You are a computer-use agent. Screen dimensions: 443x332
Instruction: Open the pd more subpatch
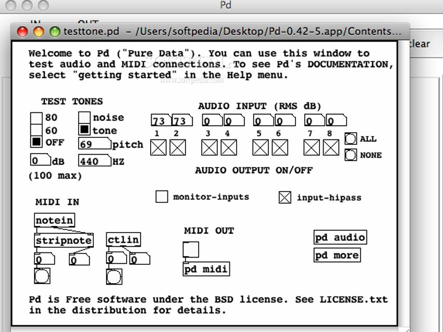click(x=337, y=254)
